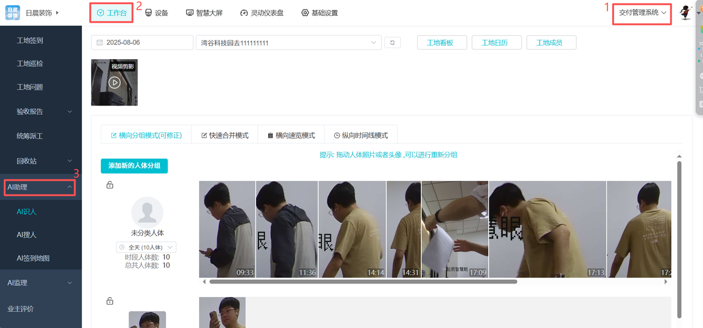The image size is (703, 328).
Task: Expand the 回收站 sidebar submenu
Action: [41, 160]
